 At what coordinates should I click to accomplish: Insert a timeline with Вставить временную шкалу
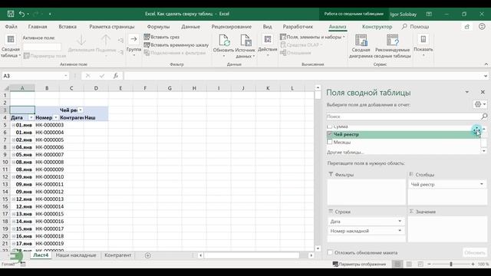coord(176,45)
